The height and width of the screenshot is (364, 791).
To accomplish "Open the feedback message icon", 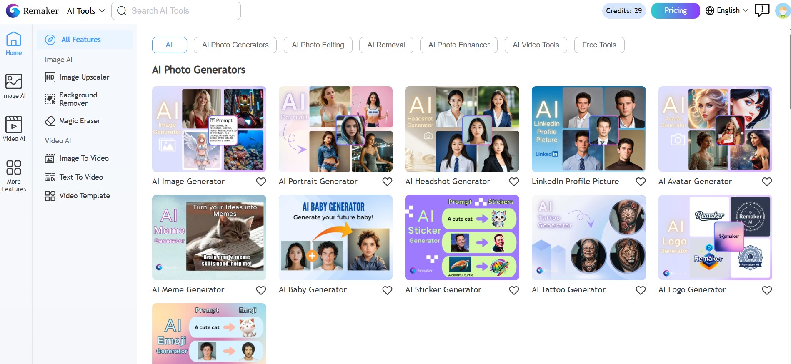I will (x=761, y=10).
